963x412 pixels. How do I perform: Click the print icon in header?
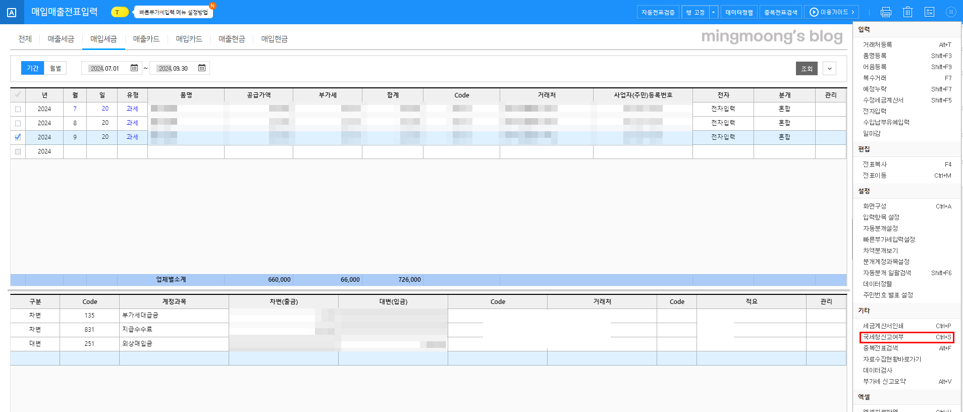[x=886, y=12]
